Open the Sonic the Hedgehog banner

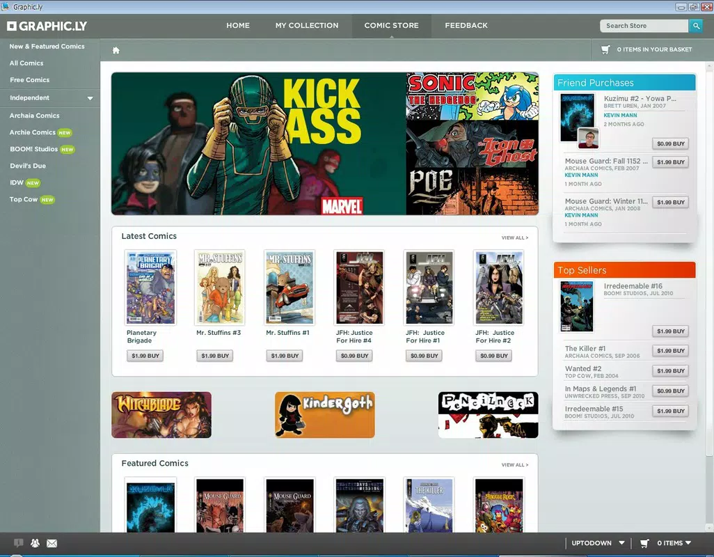point(473,96)
